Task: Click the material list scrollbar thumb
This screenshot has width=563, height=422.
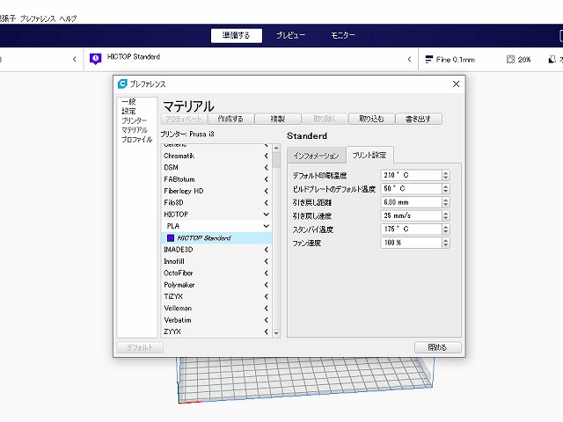Action: point(276,160)
